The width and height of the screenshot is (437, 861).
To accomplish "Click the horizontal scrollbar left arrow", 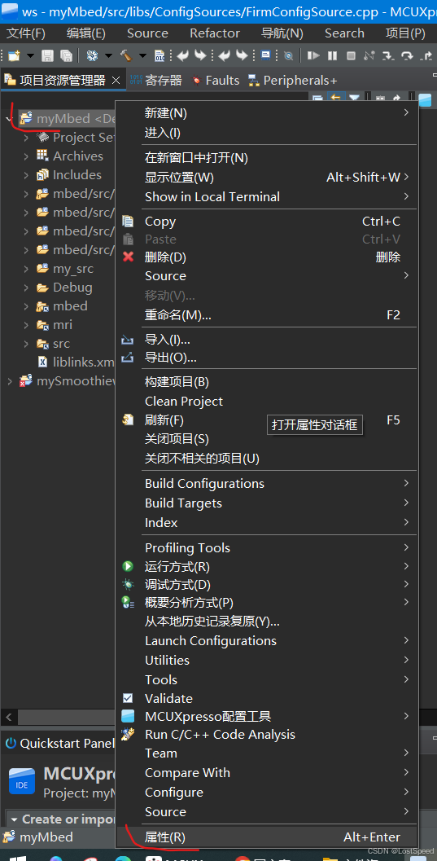I will click(x=8, y=717).
